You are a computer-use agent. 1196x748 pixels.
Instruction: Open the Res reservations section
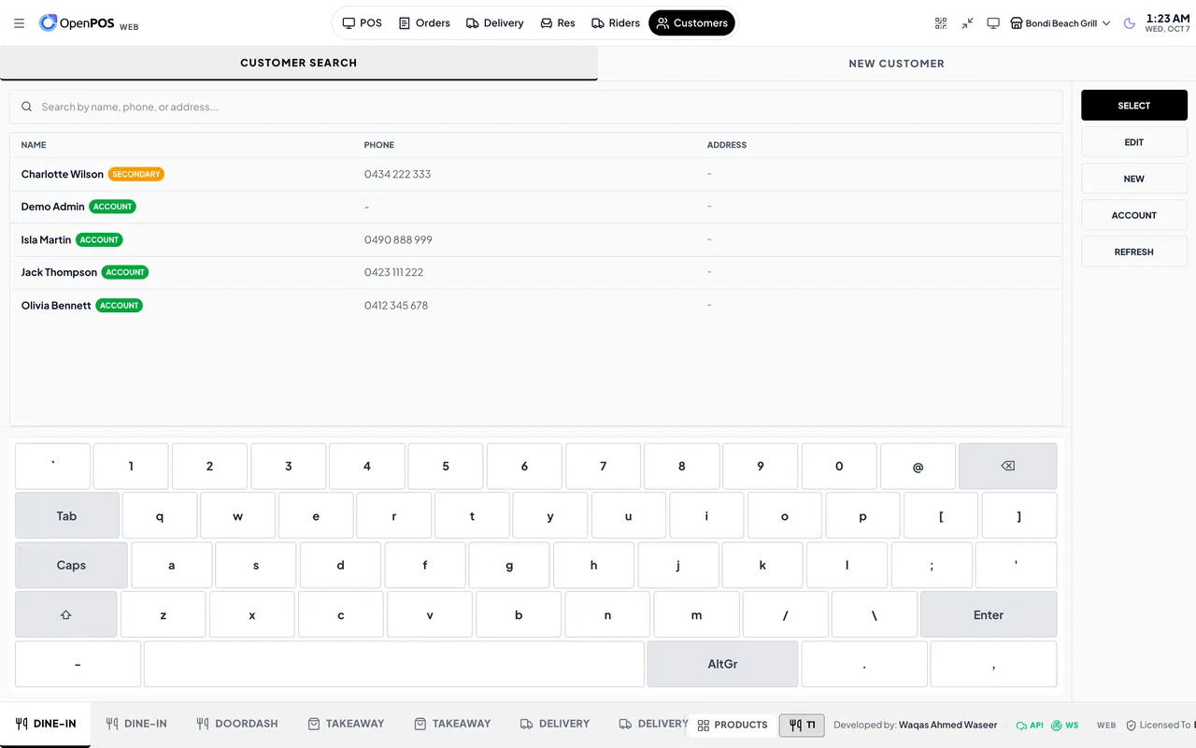click(558, 23)
